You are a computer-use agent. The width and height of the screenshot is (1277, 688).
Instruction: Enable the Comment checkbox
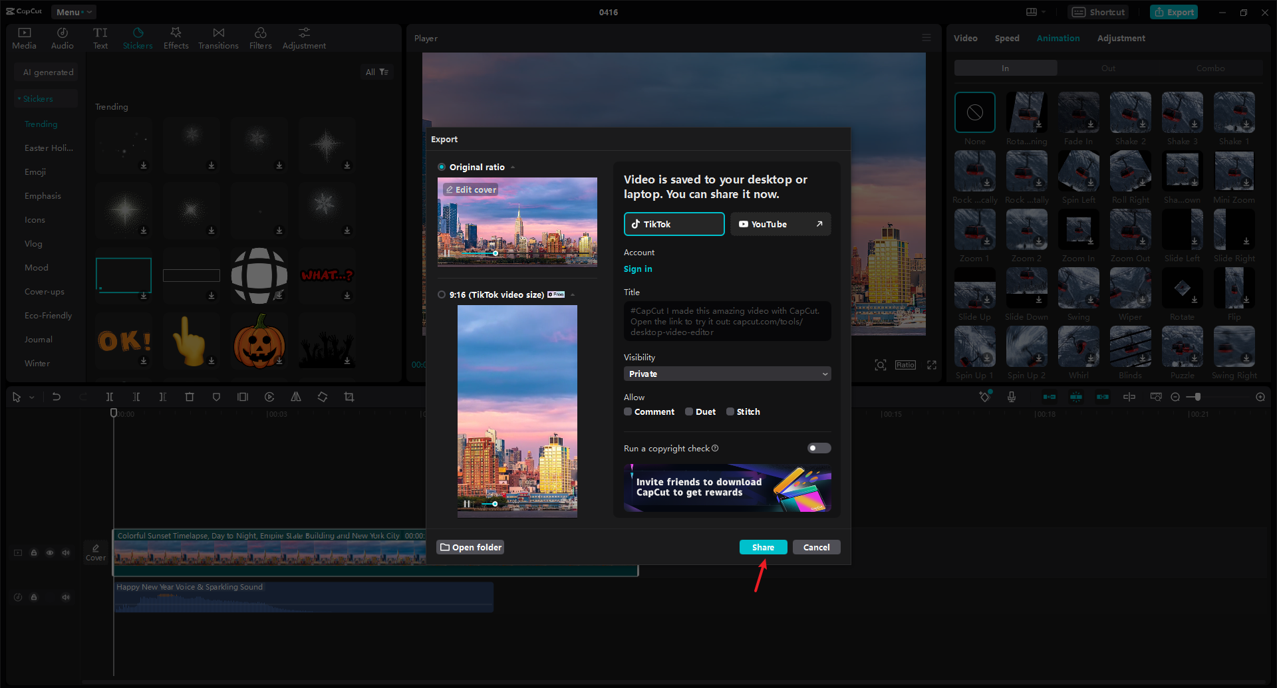pos(628,411)
